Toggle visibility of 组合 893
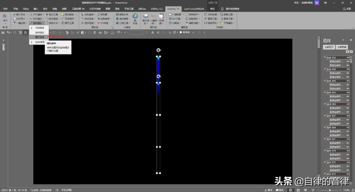 (347, 93)
